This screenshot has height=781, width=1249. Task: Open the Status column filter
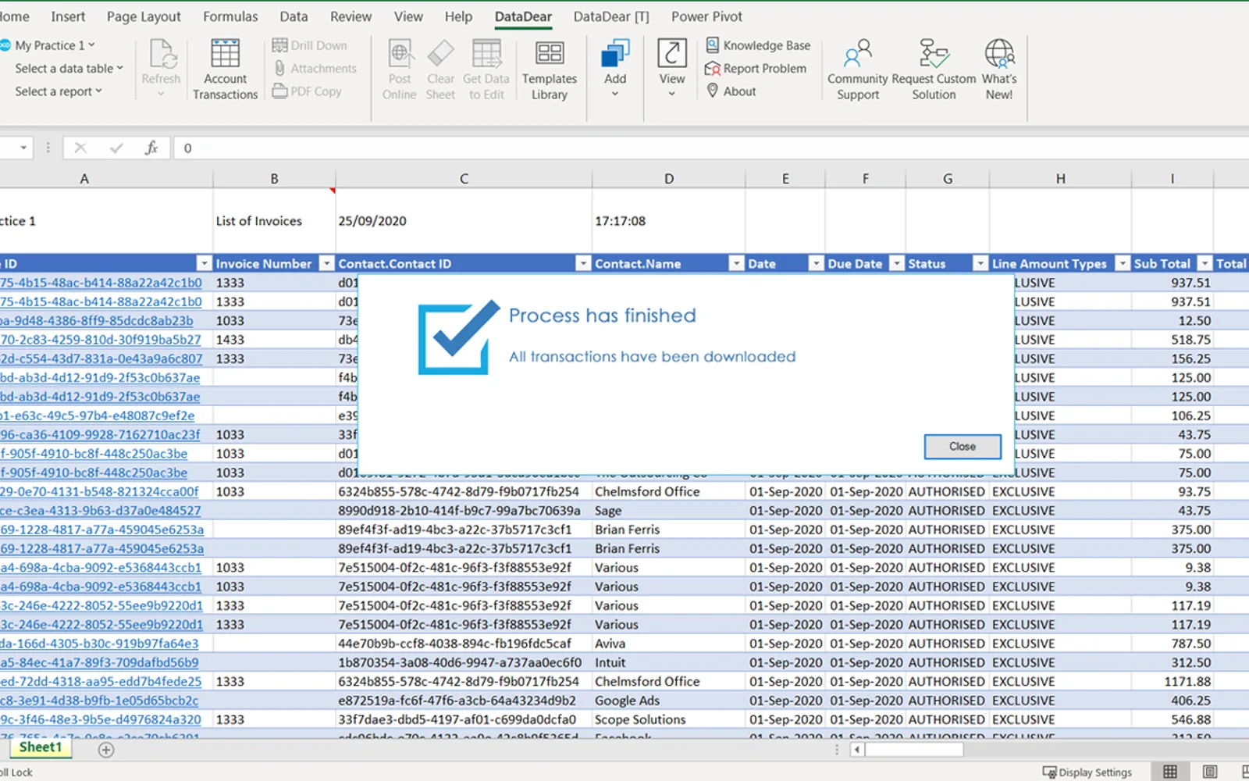coord(980,264)
